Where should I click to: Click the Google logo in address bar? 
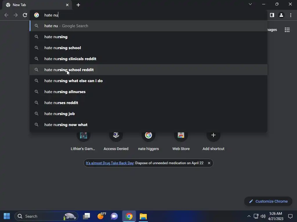37,15
